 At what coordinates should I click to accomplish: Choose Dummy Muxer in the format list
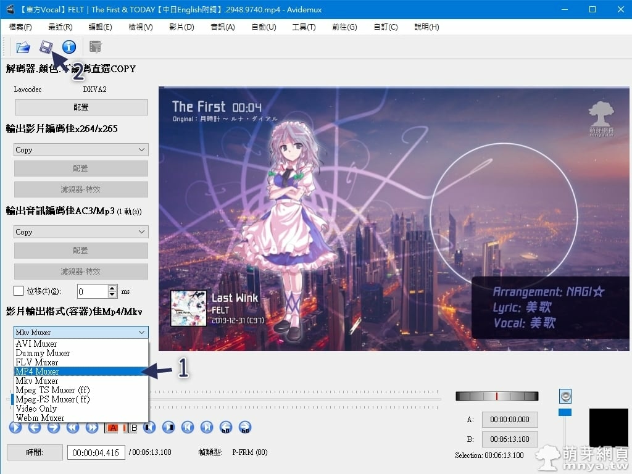[81, 353]
